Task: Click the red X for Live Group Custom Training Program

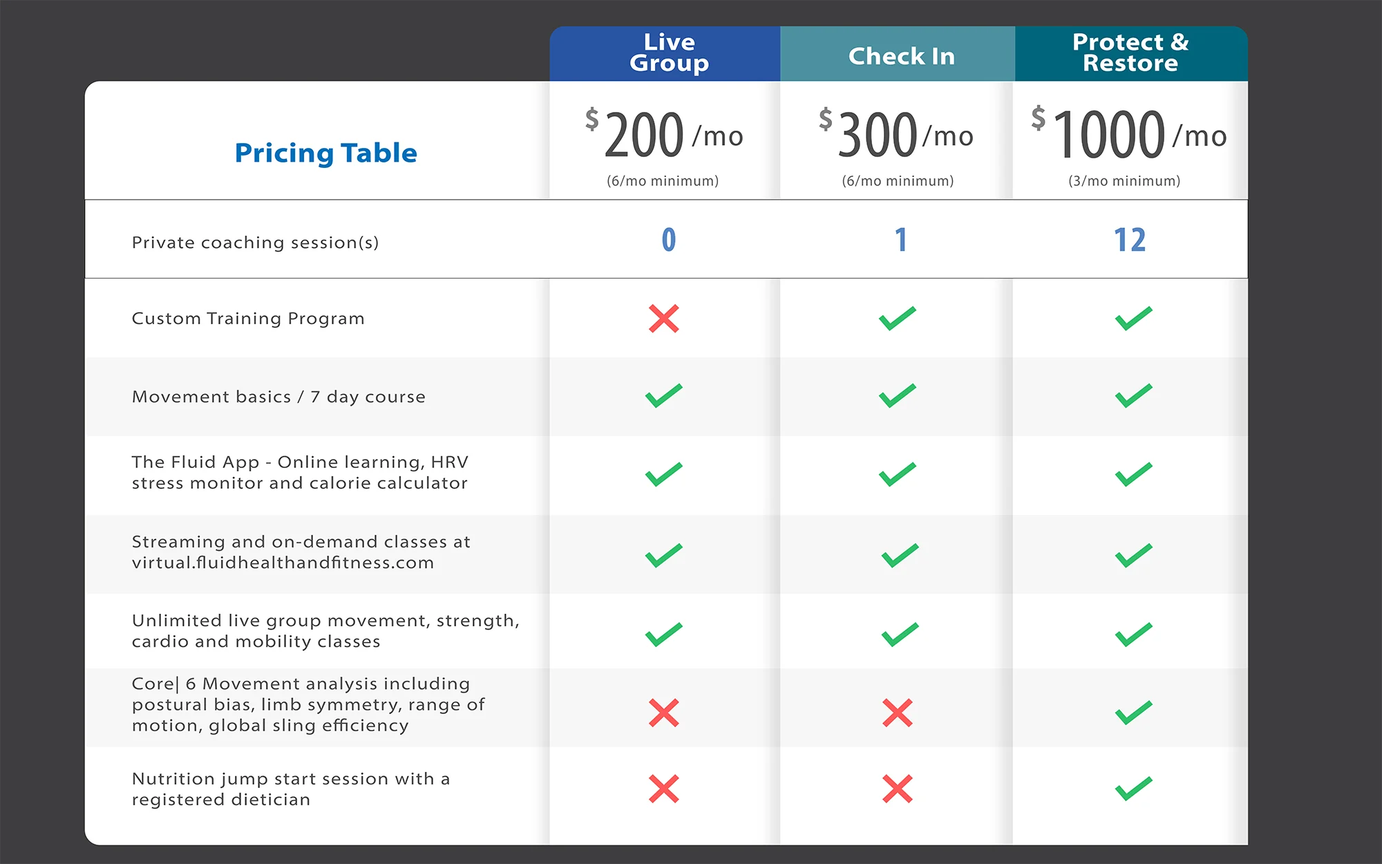Action: (x=663, y=319)
